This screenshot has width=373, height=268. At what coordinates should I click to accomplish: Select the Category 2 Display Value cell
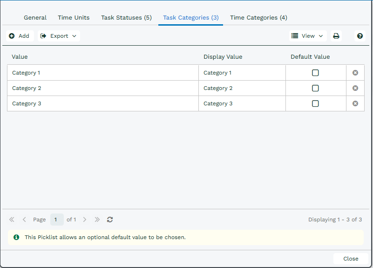(x=242, y=88)
